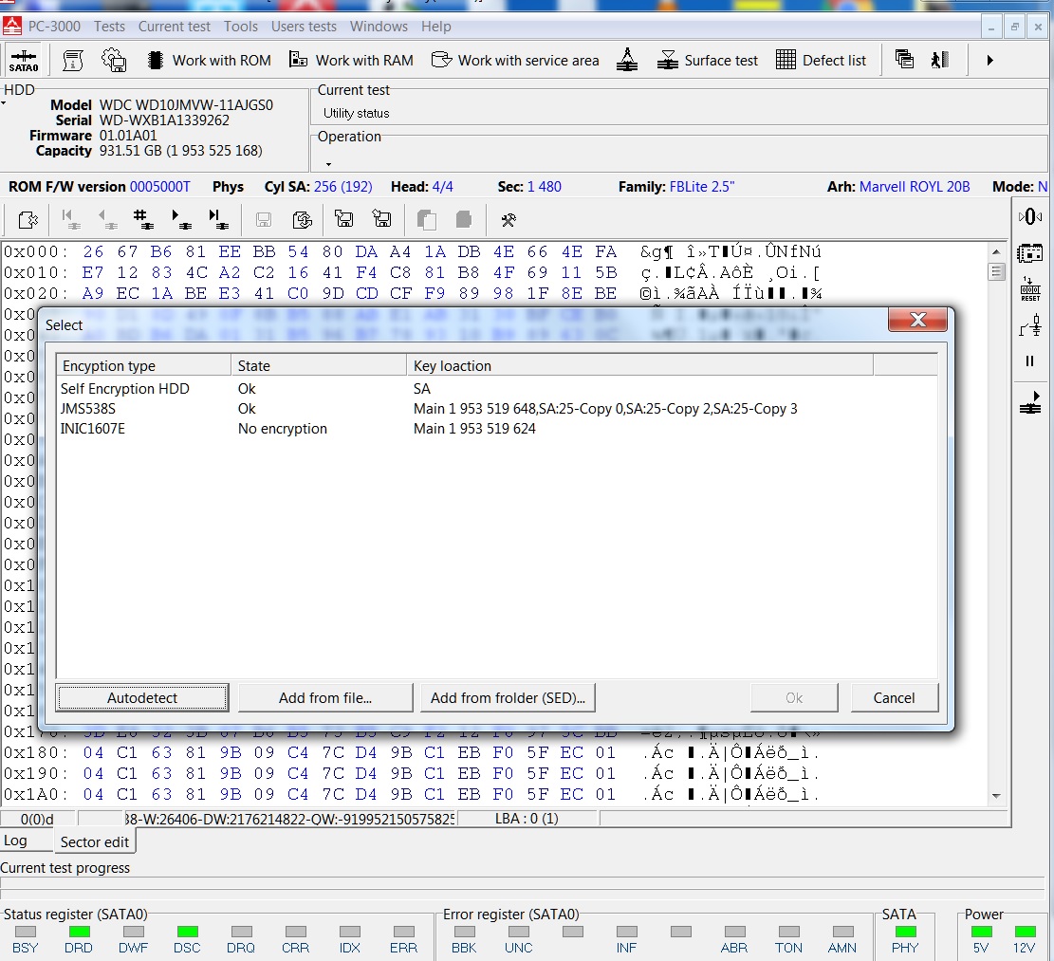Click the greyed save sector floppy icon
Screen dimensions: 1054x961
click(x=264, y=220)
